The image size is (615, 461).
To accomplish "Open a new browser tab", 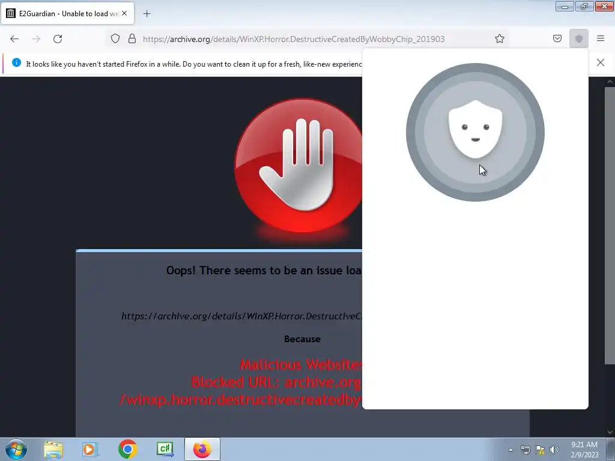I will click(x=147, y=14).
